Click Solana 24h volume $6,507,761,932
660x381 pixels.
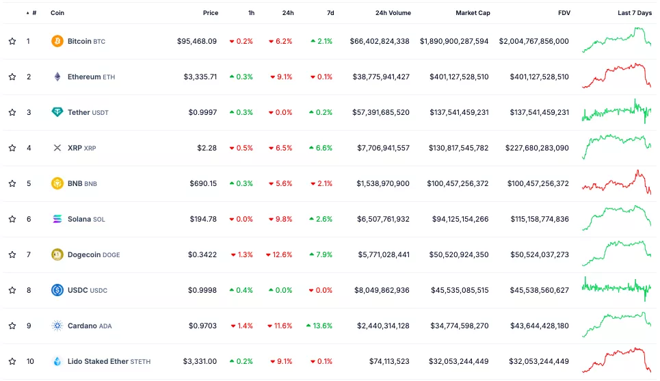pos(383,219)
